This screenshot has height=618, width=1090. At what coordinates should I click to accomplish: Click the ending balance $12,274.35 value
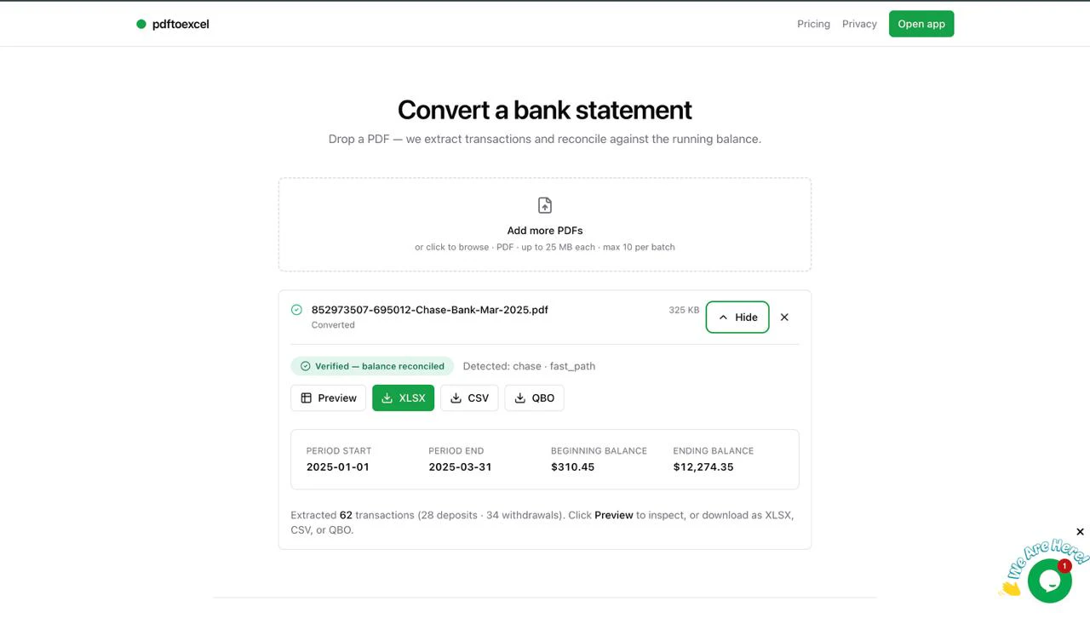click(703, 466)
